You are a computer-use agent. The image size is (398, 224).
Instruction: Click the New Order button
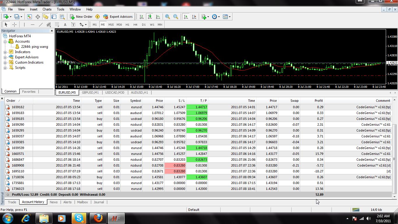[81, 17]
